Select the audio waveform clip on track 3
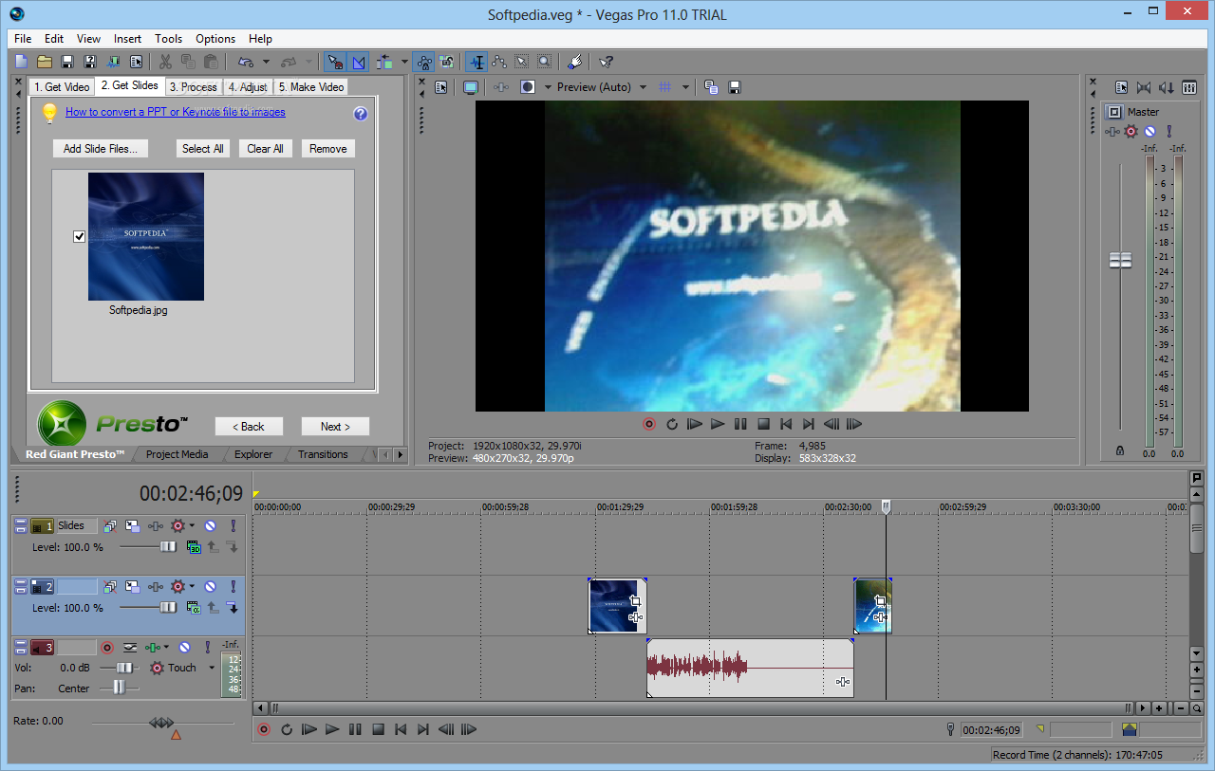Viewport: 1215px width, 771px height. click(750, 669)
